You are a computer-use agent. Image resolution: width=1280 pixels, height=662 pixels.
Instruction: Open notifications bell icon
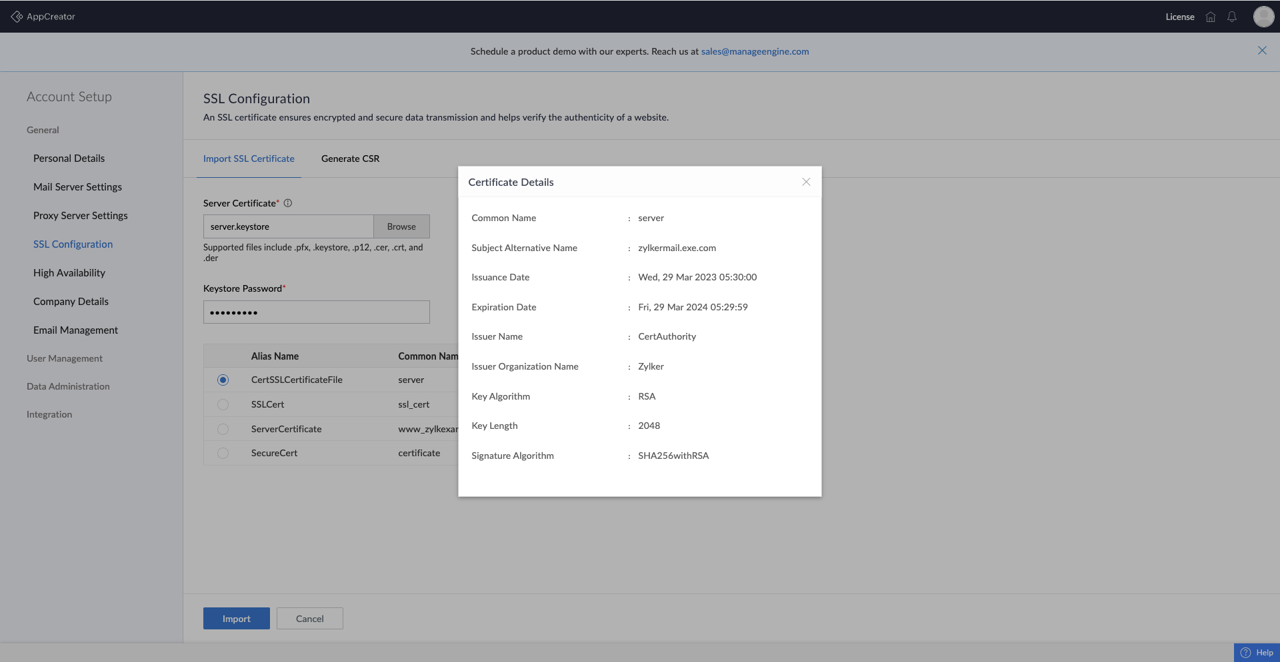point(1232,17)
